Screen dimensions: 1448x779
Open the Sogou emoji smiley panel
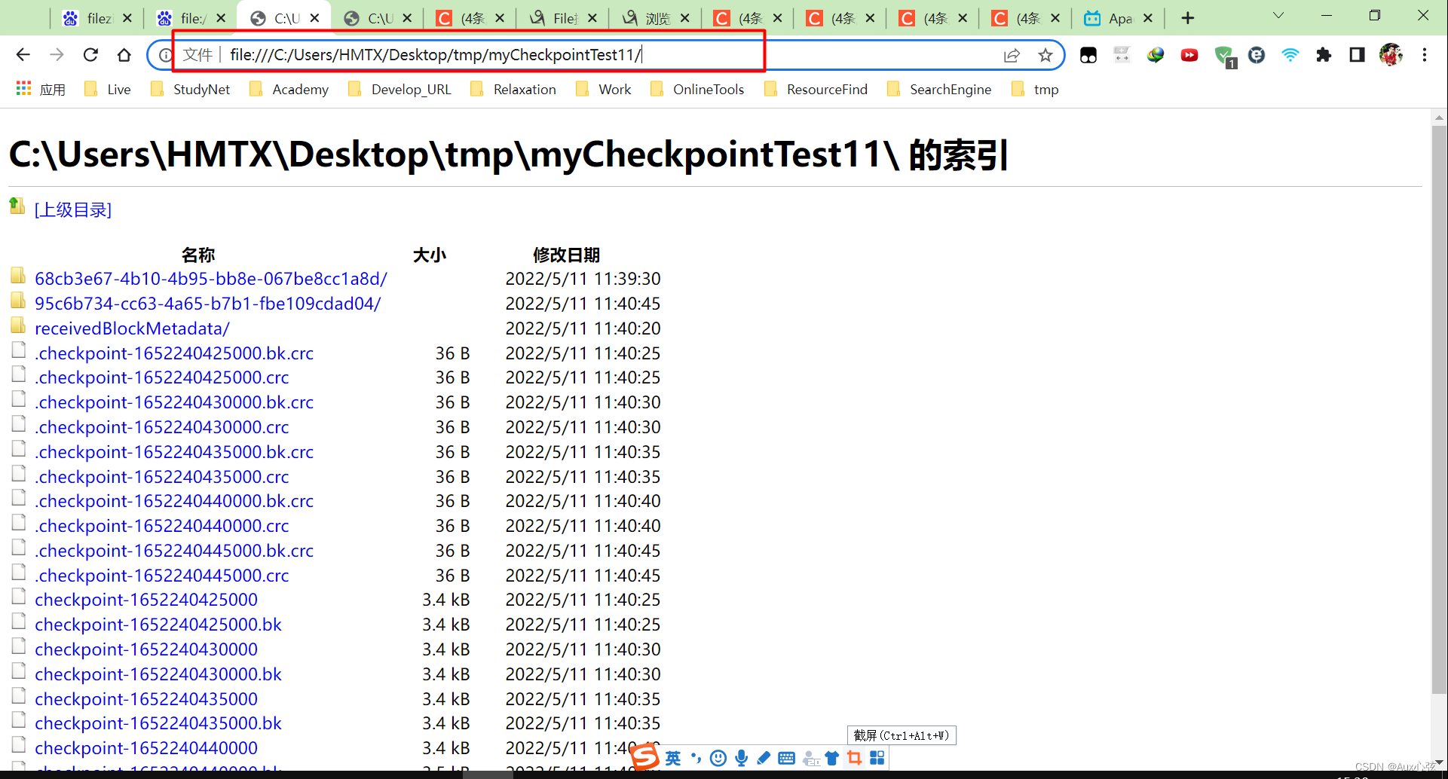(717, 758)
